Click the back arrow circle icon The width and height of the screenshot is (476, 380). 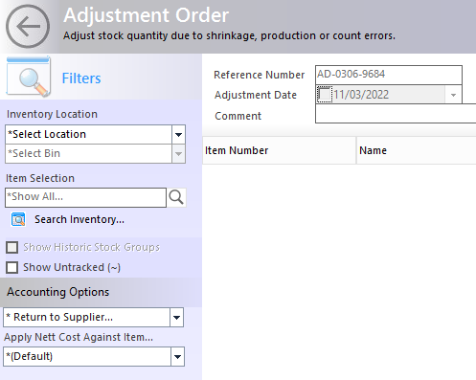[x=28, y=27]
